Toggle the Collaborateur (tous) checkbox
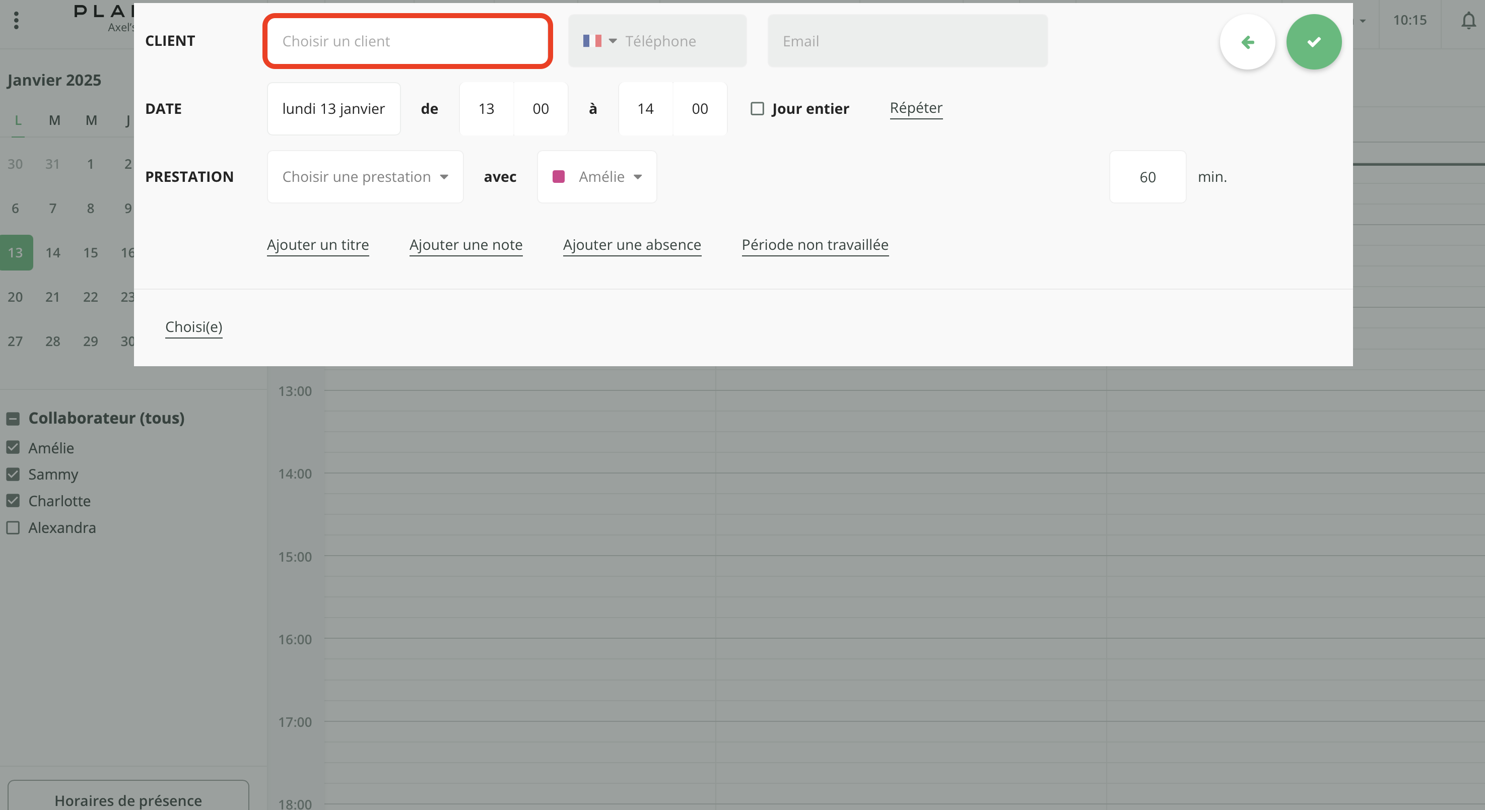This screenshot has width=1485, height=810. pyautogui.click(x=13, y=418)
